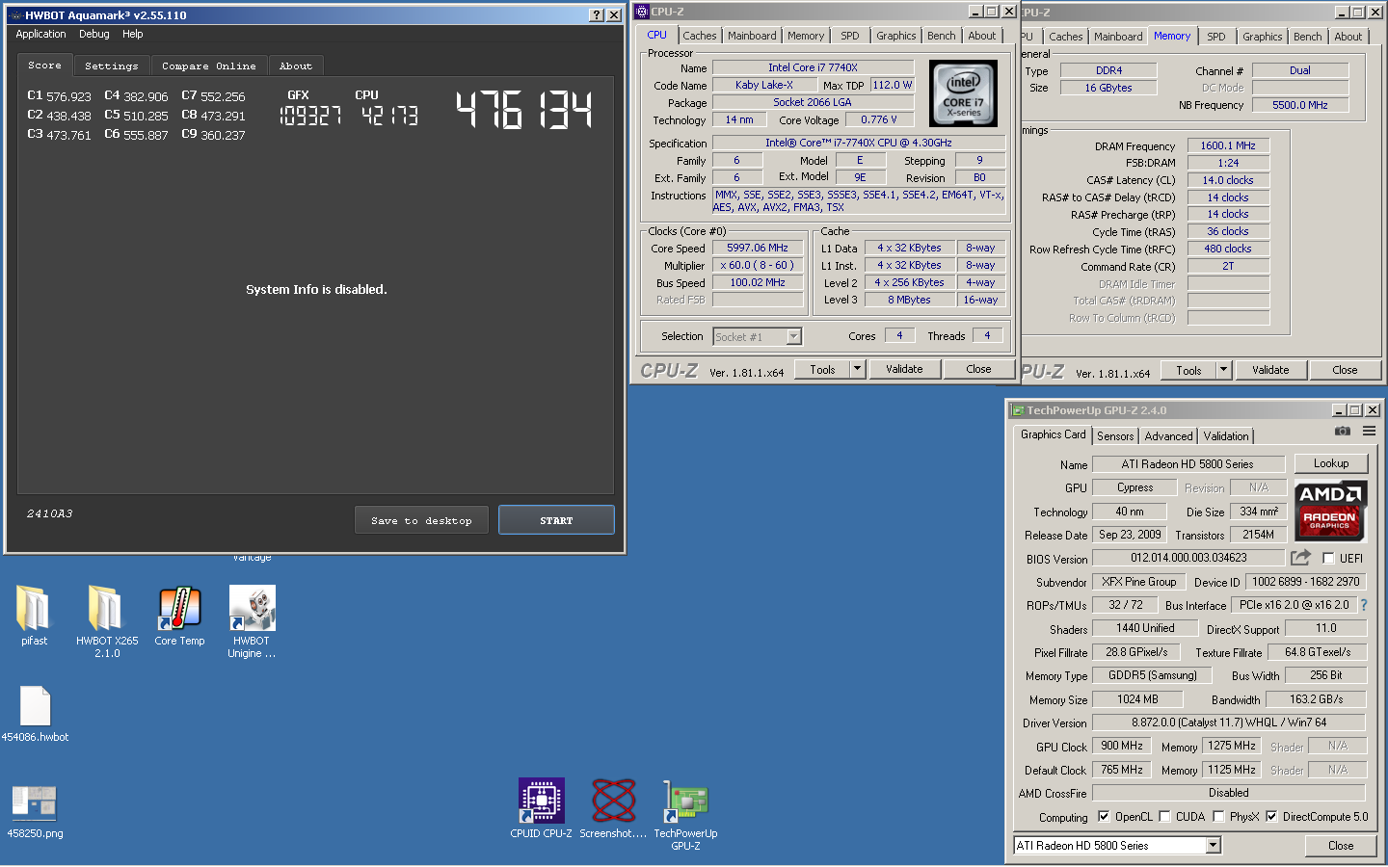Click the GPU-Z BIOS share/export icon
Viewport: 1388px width, 867px height.
point(1300,557)
